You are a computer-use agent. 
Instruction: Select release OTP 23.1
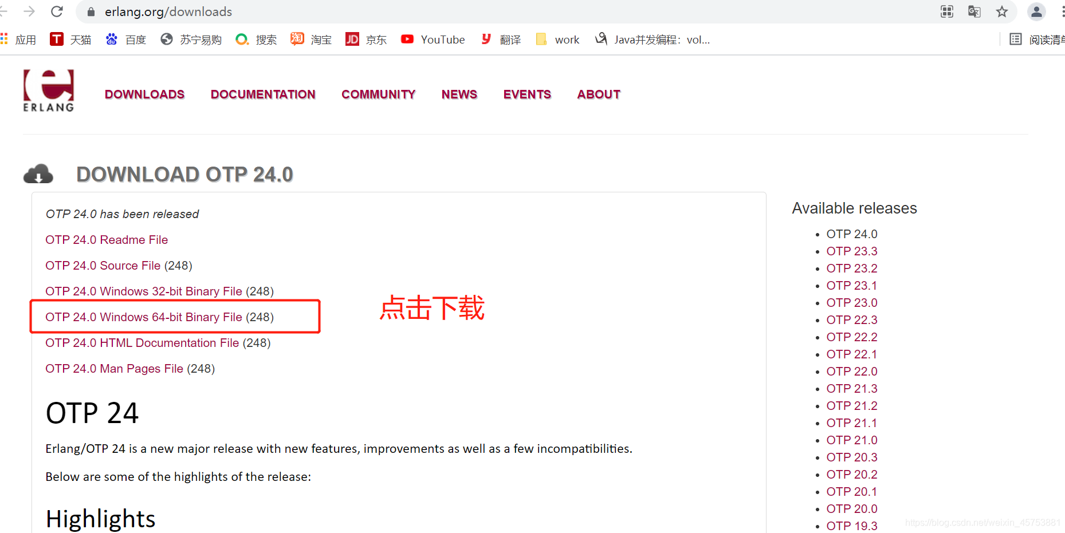[x=852, y=286]
